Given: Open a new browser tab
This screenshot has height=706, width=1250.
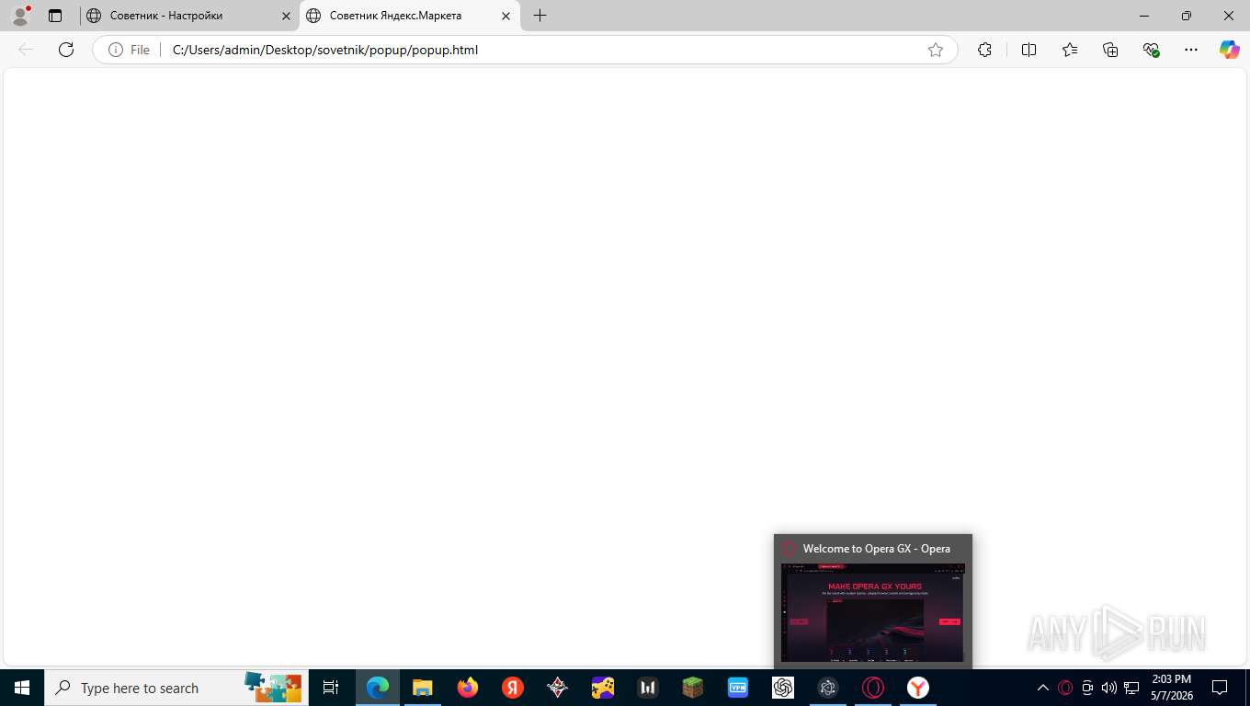Looking at the screenshot, I should [540, 16].
